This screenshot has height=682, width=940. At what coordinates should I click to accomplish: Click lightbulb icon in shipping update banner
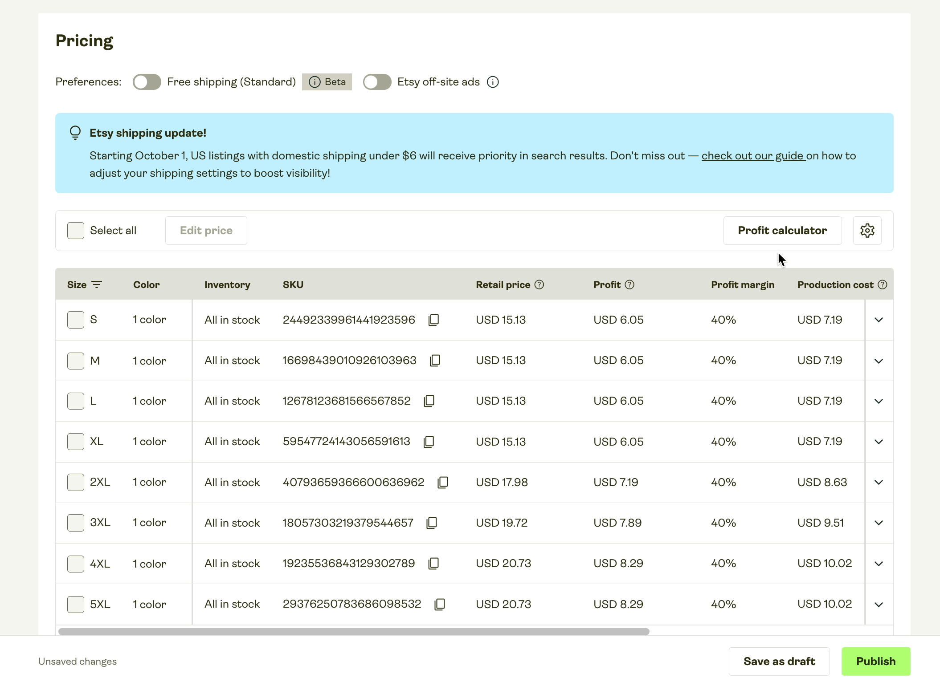point(75,133)
